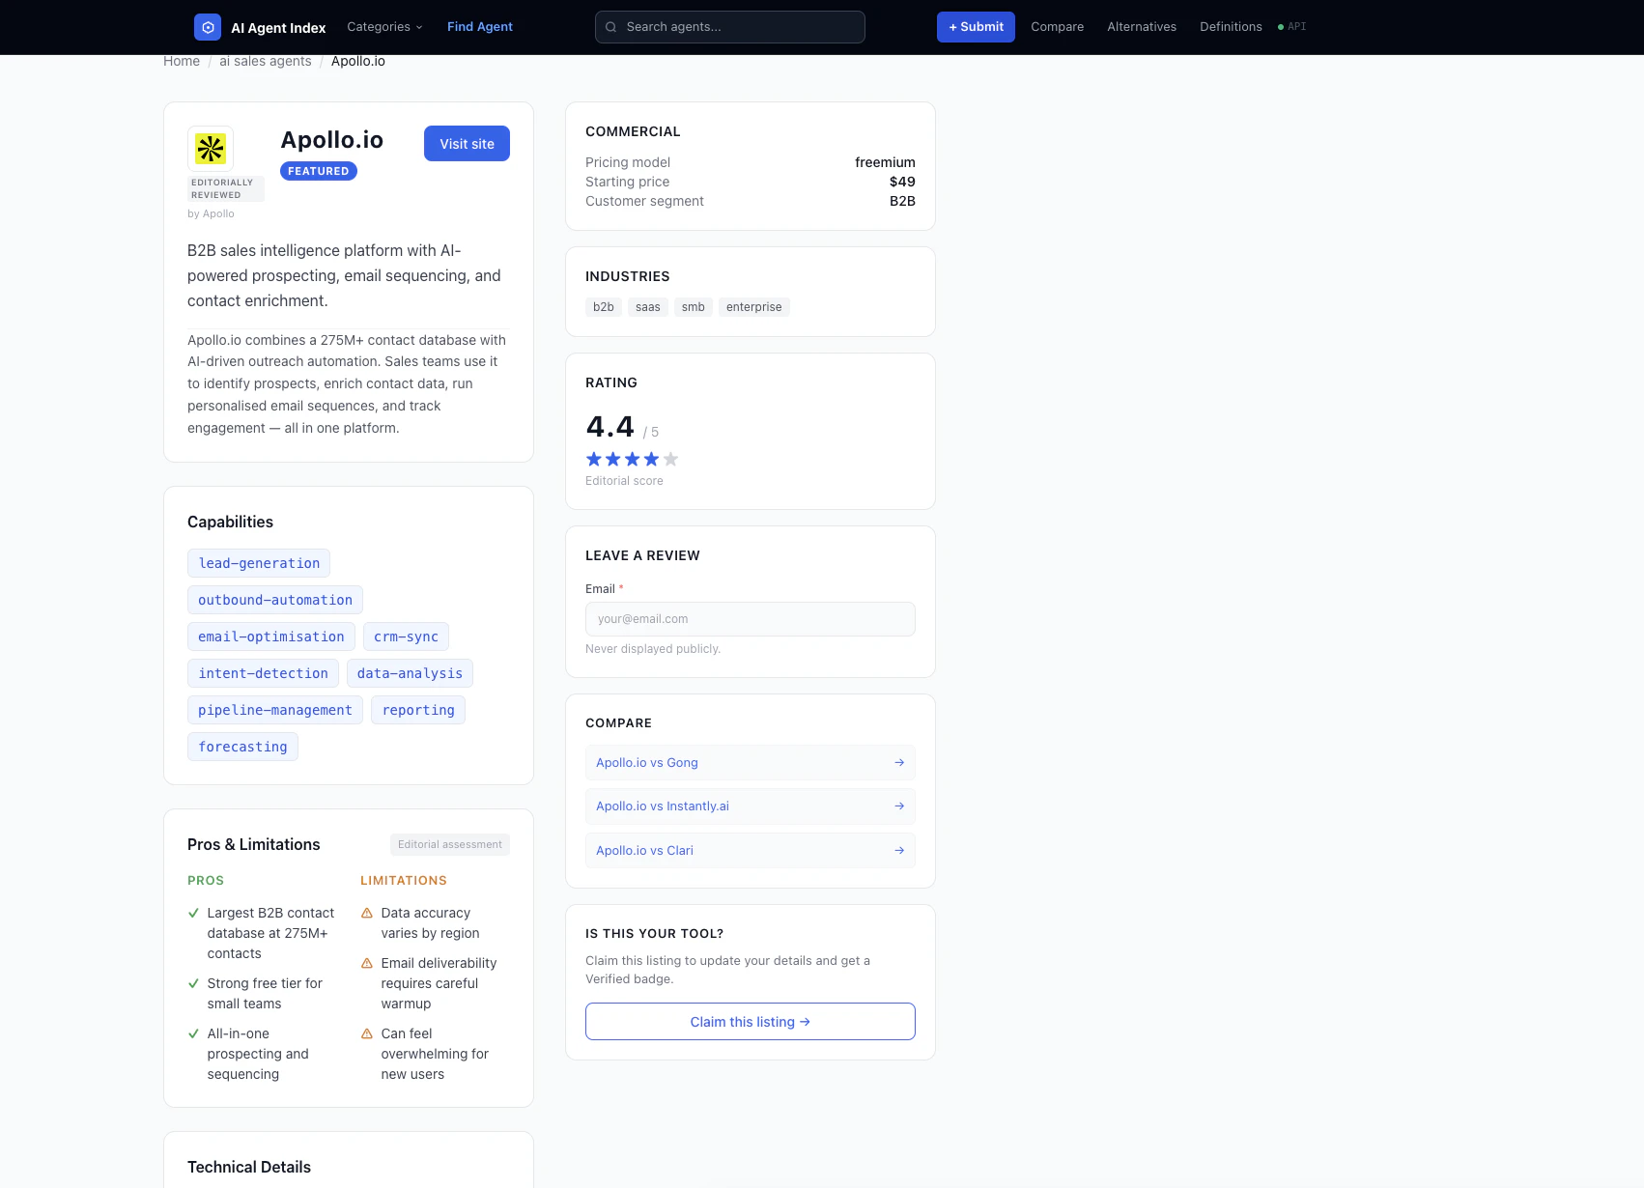Click the AI Agent Index brand name
The width and height of the screenshot is (1644, 1188).
[x=278, y=28]
